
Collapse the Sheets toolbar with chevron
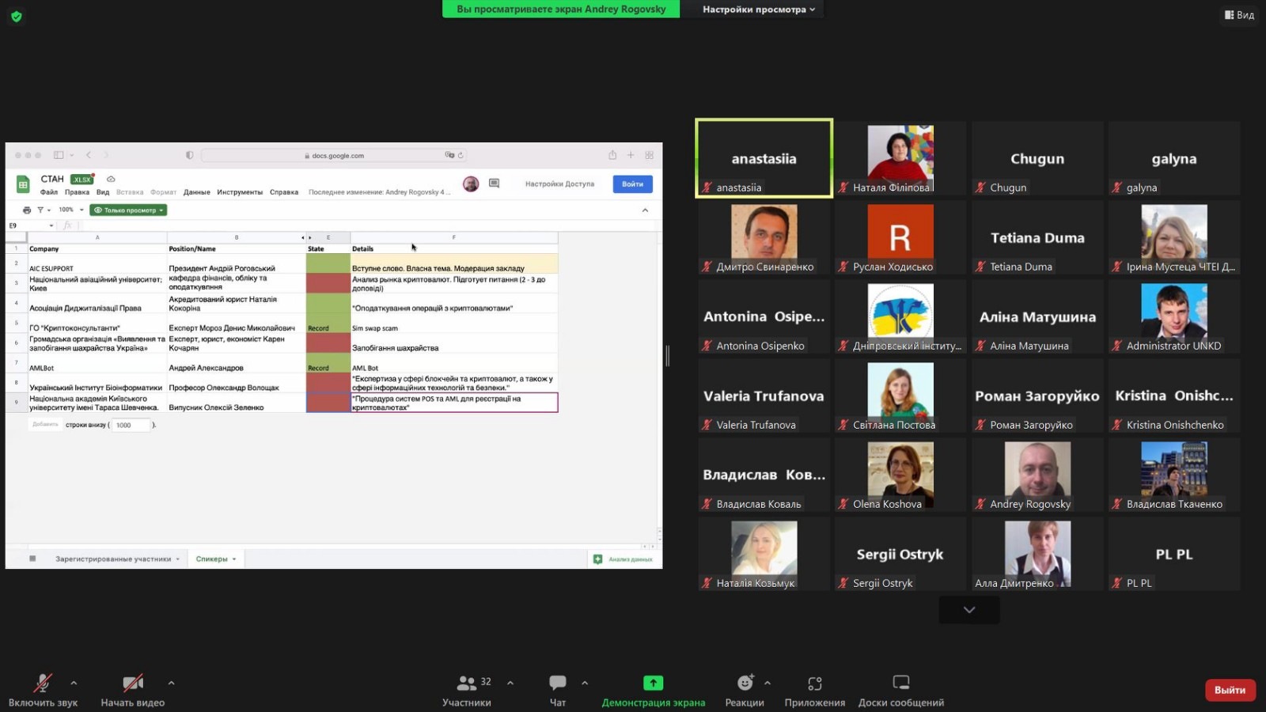coord(645,210)
